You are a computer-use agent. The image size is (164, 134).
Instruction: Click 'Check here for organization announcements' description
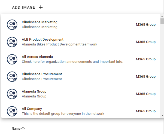[x=72, y=62]
